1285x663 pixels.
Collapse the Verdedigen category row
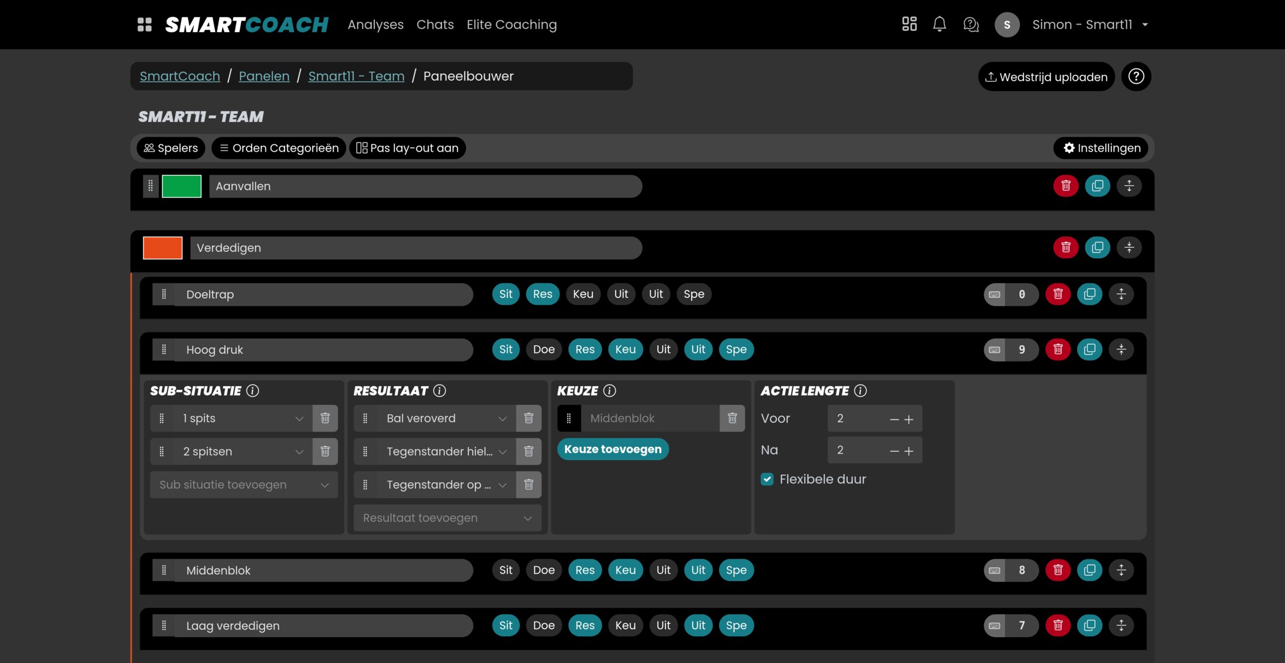[1129, 248]
